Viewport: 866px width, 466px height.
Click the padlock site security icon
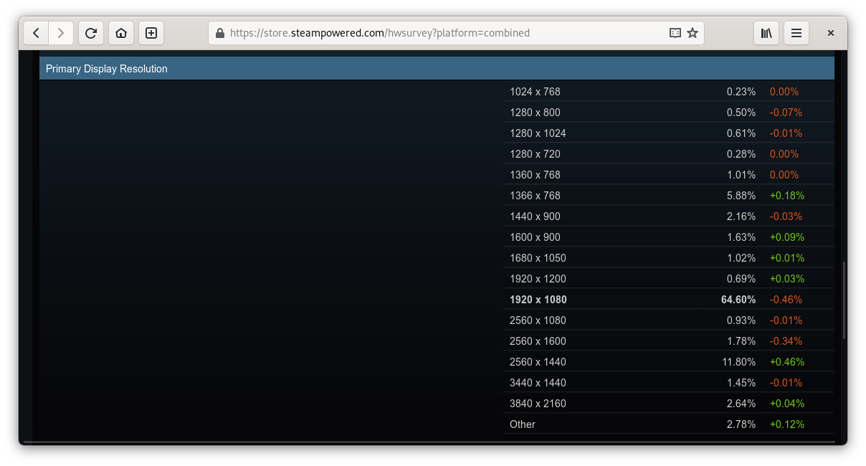pos(219,33)
